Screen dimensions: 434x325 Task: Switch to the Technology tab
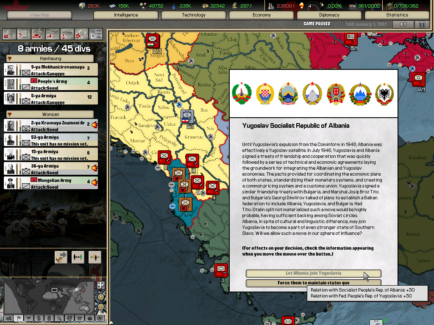point(194,15)
